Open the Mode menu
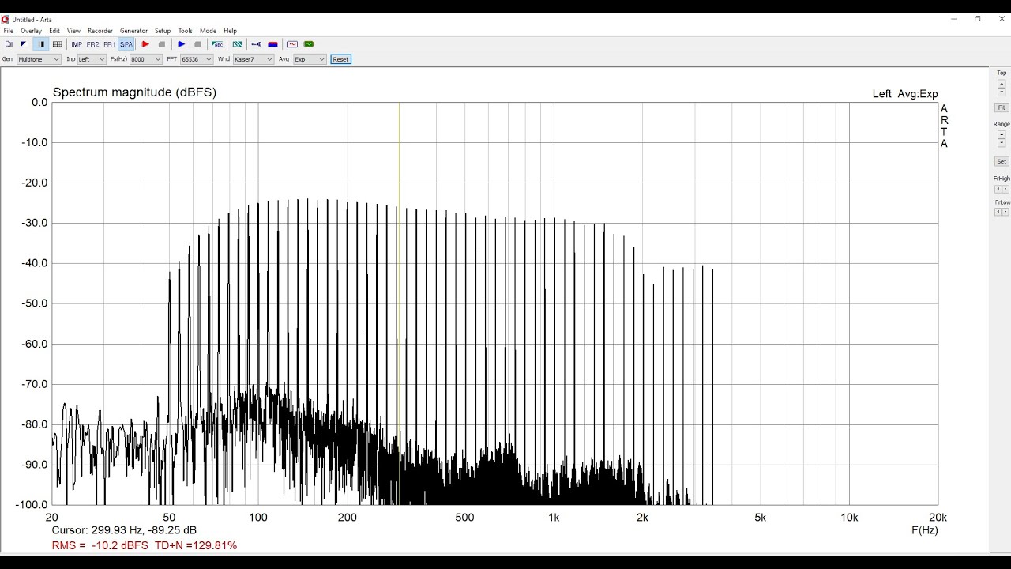1011x569 pixels. tap(208, 31)
